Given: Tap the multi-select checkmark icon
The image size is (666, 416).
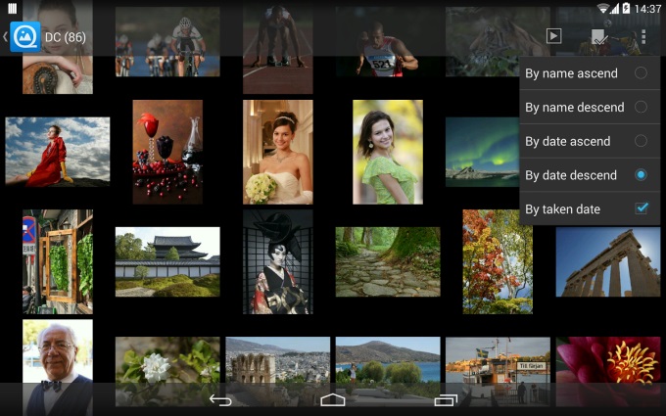Looking at the screenshot, I should [x=598, y=36].
